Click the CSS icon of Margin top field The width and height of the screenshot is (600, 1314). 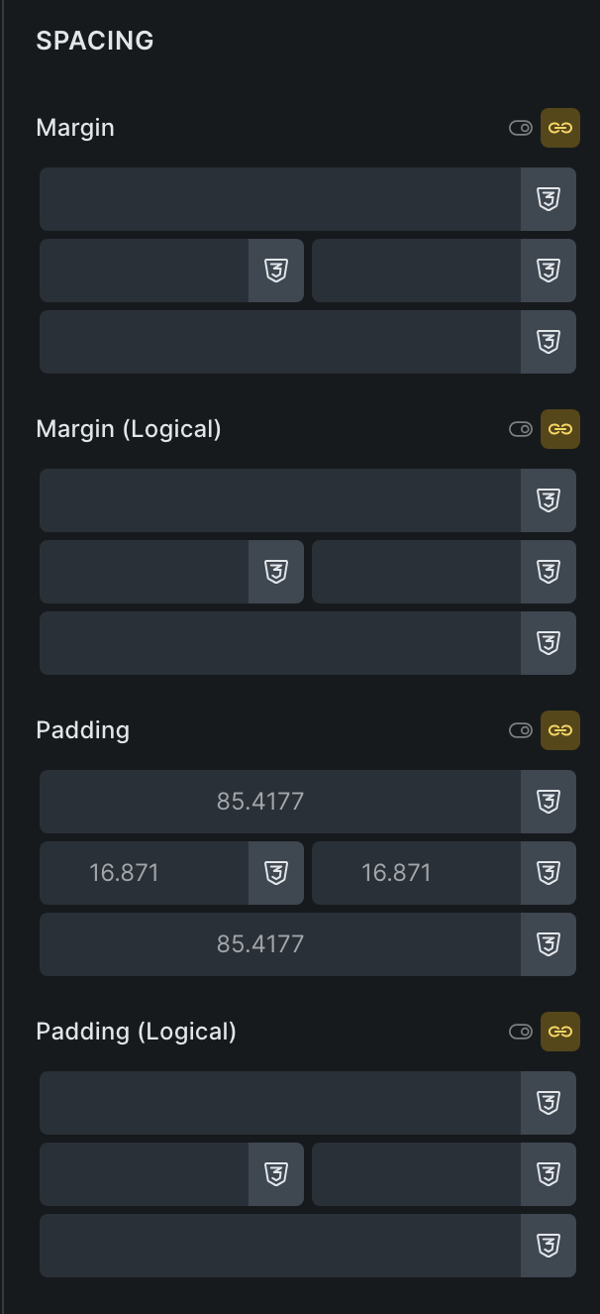tap(549, 199)
